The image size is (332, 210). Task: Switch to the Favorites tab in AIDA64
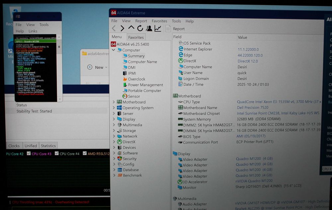click(136, 37)
